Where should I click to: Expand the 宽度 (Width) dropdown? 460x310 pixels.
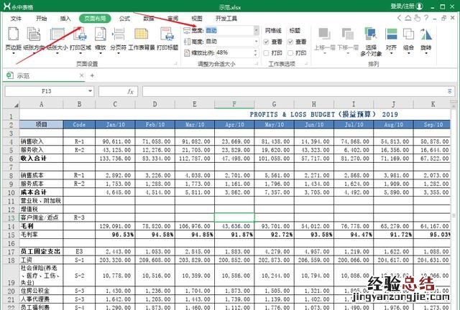click(x=254, y=31)
